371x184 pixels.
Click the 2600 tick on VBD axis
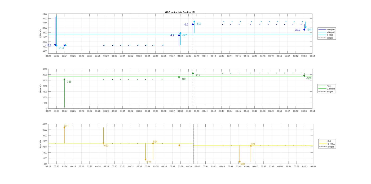click(45, 33)
